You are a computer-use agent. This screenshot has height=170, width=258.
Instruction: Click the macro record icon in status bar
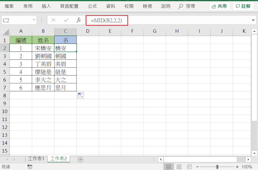[x=30, y=167]
